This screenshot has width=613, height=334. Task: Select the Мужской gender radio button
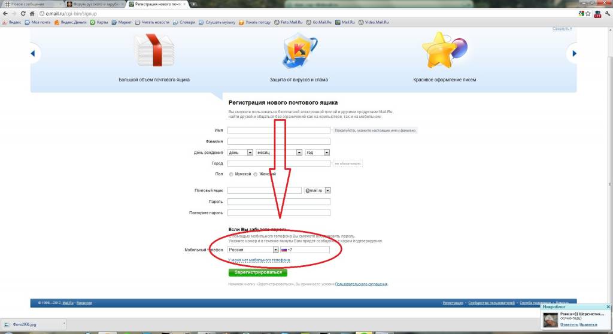pyautogui.click(x=231, y=174)
